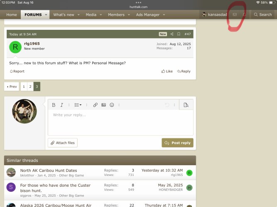Open the inbox envelope icon
The image size is (277, 207).
235,14
